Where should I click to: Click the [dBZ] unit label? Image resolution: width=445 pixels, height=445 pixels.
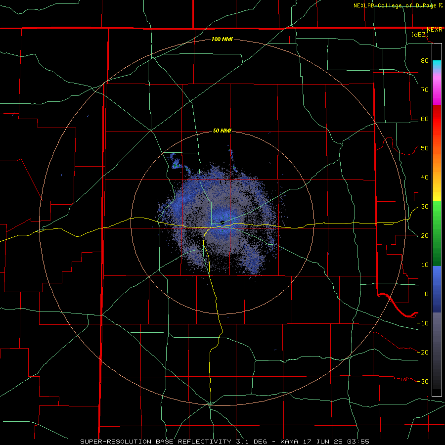[420, 34]
